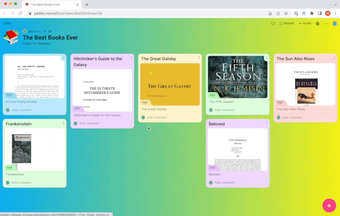Open The Sun Also Rises PDF thumbnail

305,84
